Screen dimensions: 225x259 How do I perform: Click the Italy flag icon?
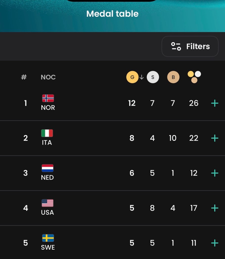click(47, 133)
